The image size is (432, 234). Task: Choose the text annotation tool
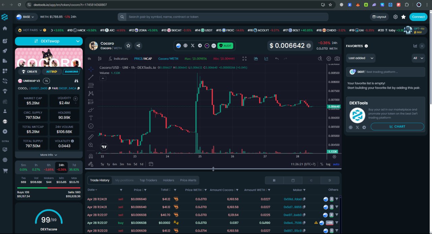(x=91, y=118)
